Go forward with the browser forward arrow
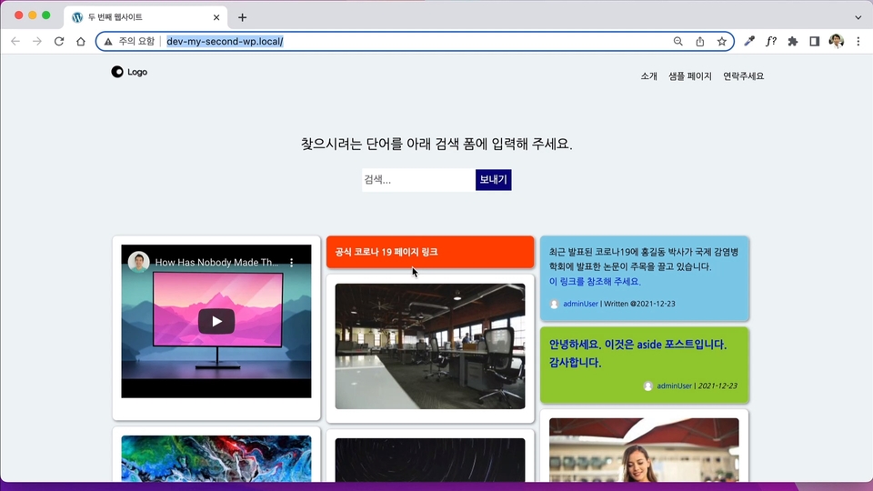Image resolution: width=873 pixels, height=491 pixels. coord(36,41)
